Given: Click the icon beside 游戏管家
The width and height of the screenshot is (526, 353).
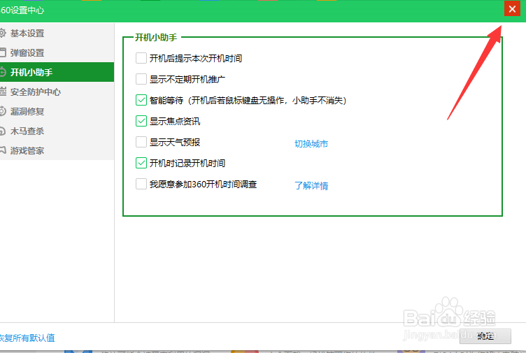Looking at the screenshot, I should (3, 150).
